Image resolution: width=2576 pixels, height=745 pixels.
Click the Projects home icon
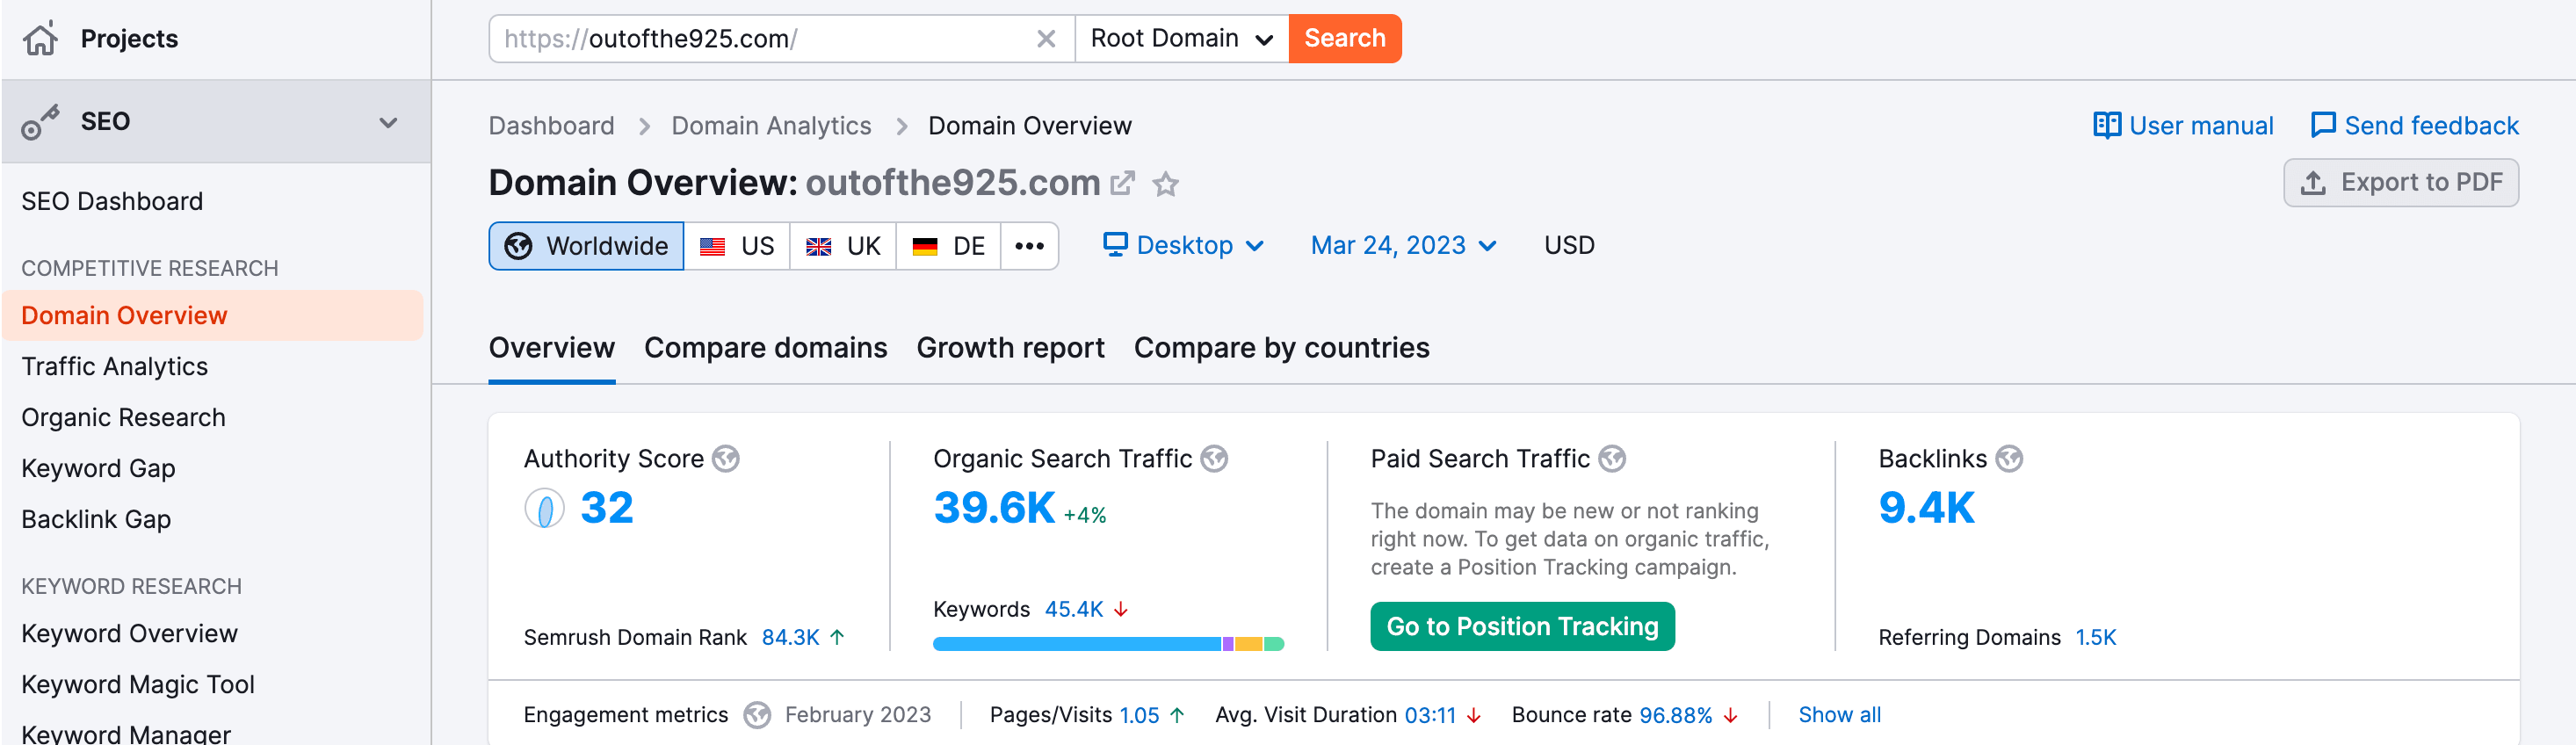click(x=41, y=38)
